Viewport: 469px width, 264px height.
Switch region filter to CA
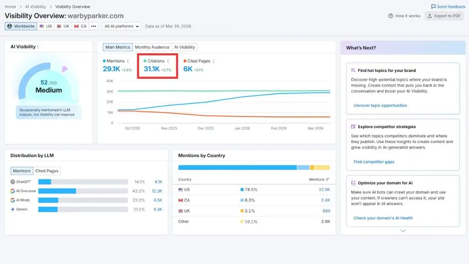[x=81, y=26]
